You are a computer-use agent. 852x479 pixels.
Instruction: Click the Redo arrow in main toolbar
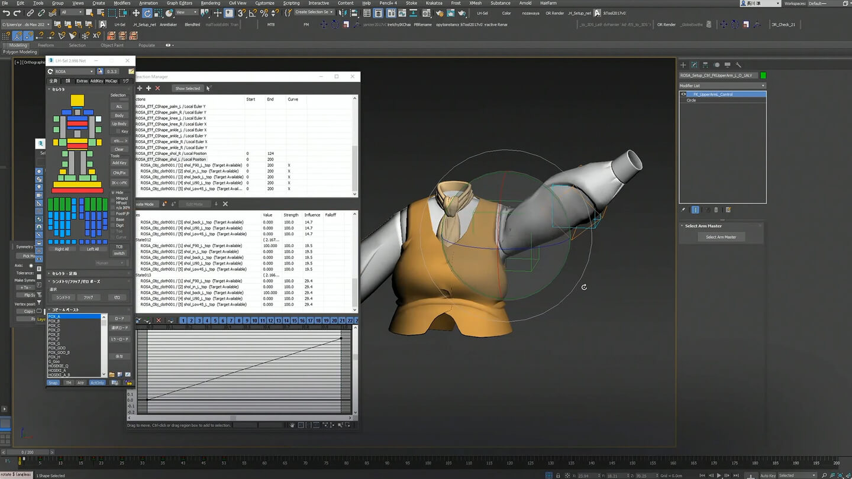click(x=17, y=13)
